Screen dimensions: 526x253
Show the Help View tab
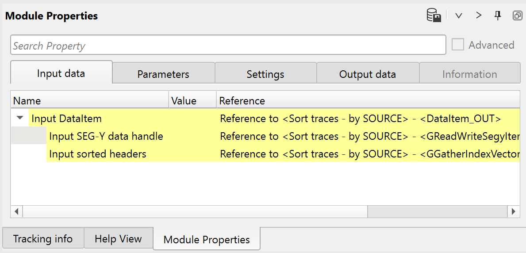pos(118,239)
